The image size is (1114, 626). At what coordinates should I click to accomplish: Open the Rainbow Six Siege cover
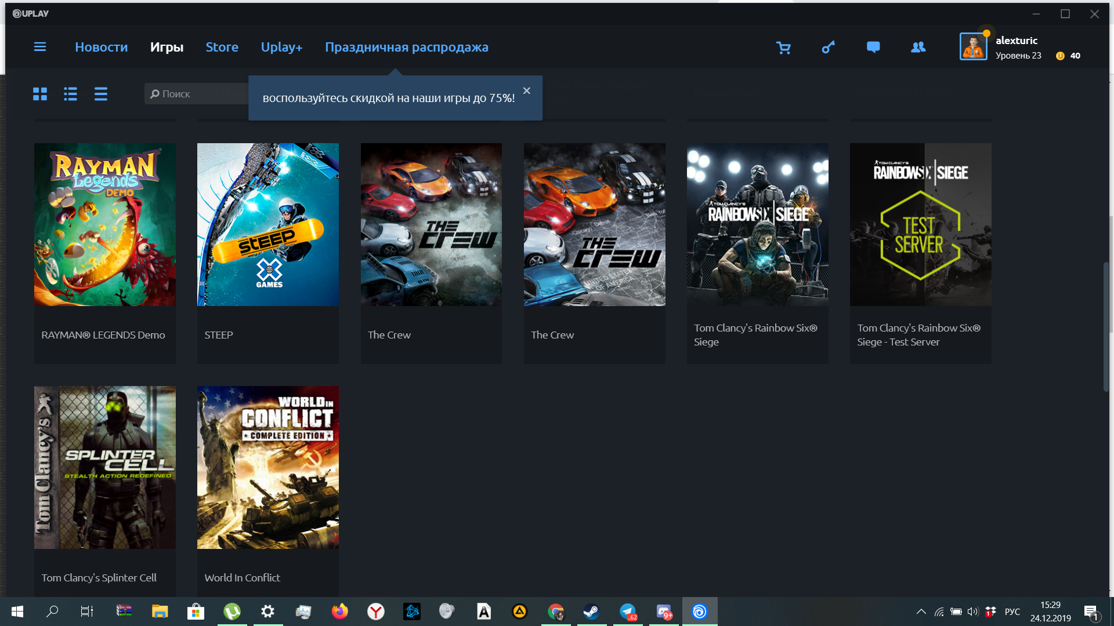[758, 224]
